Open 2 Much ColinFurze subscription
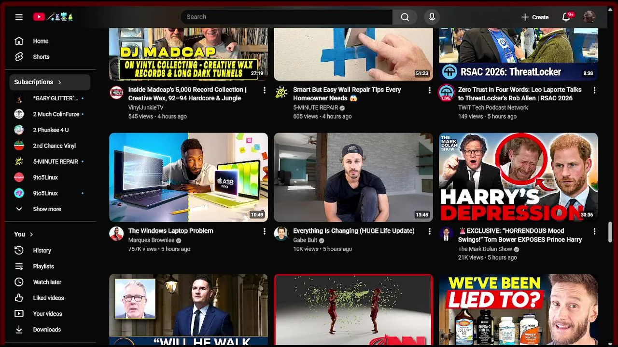The width and height of the screenshot is (618, 347). tap(50, 114)
